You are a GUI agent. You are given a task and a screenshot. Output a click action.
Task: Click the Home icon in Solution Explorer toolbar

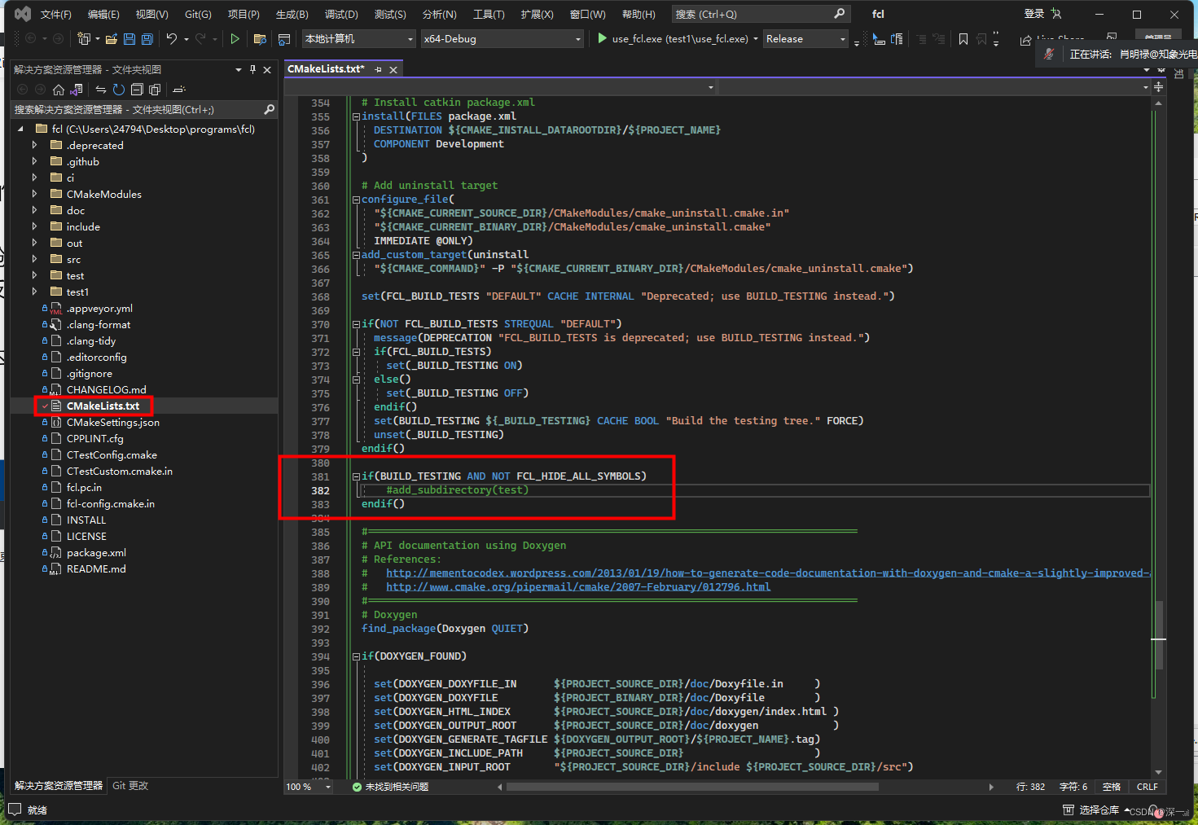pos(58,90)
